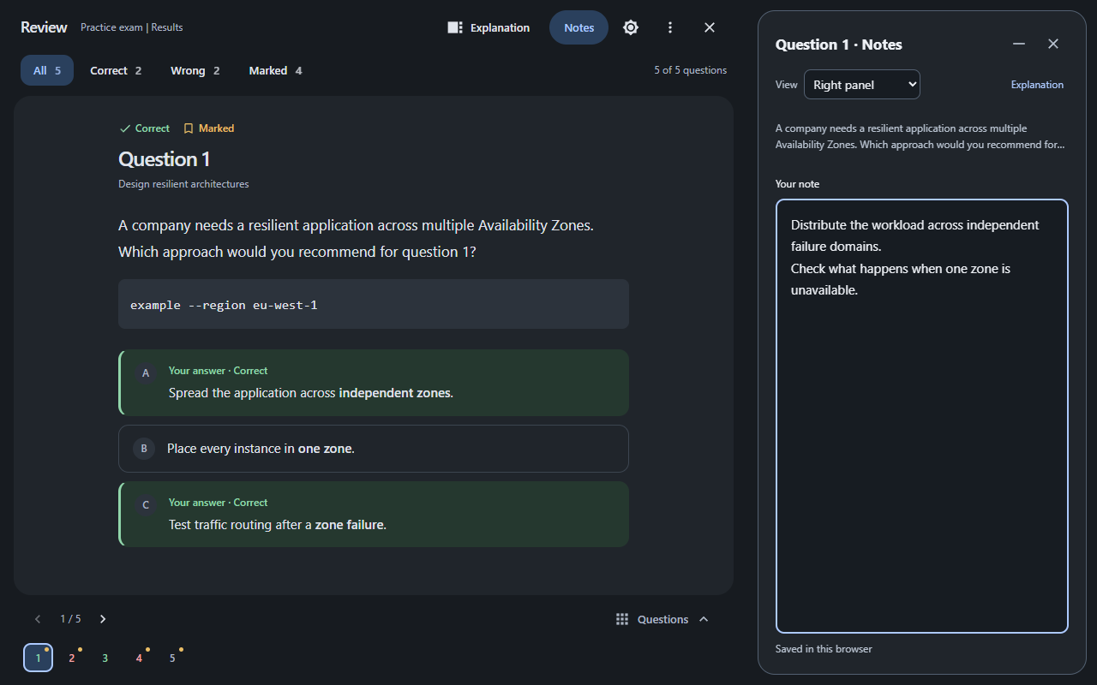1097x685 pixels.
Task: Collapse the Questions list chevron
Action: click(x=704, y=619)
